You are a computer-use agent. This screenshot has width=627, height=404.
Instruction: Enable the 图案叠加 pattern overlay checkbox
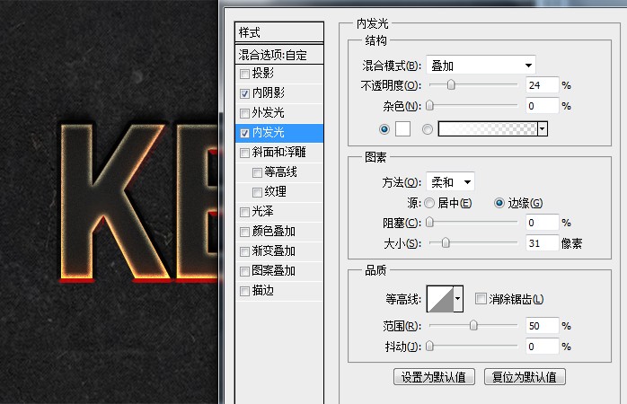[244, 272]
